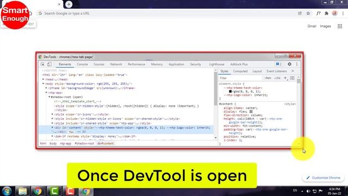Toggle :hov element state panel
The height and width of the screenshot is (196, 348).
[268, 78]
